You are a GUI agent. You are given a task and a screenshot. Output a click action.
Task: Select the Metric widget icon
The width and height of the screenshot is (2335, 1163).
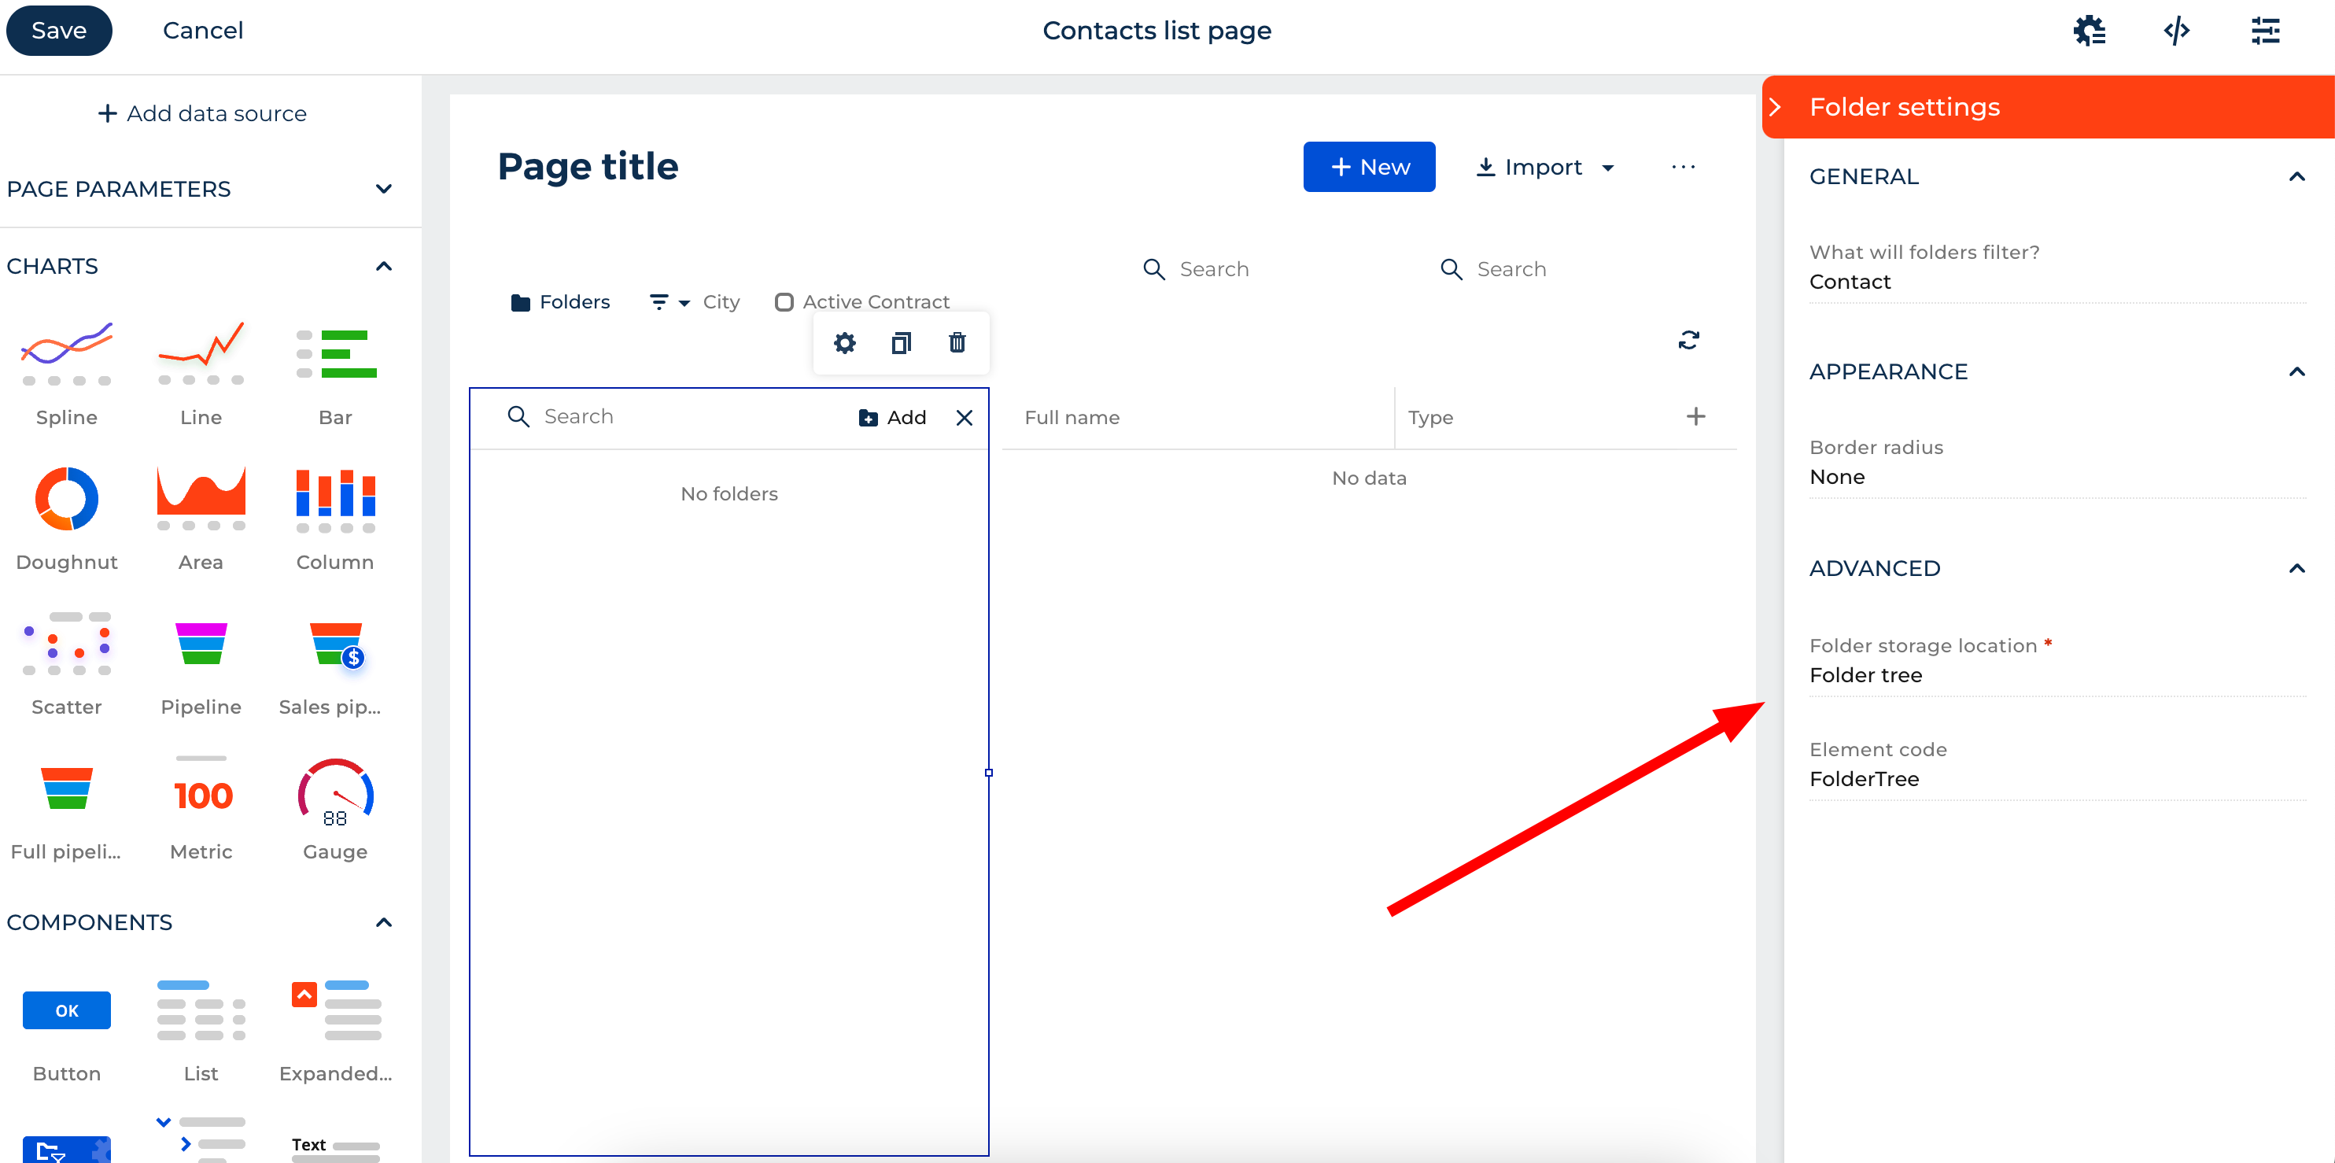point(202,787)
